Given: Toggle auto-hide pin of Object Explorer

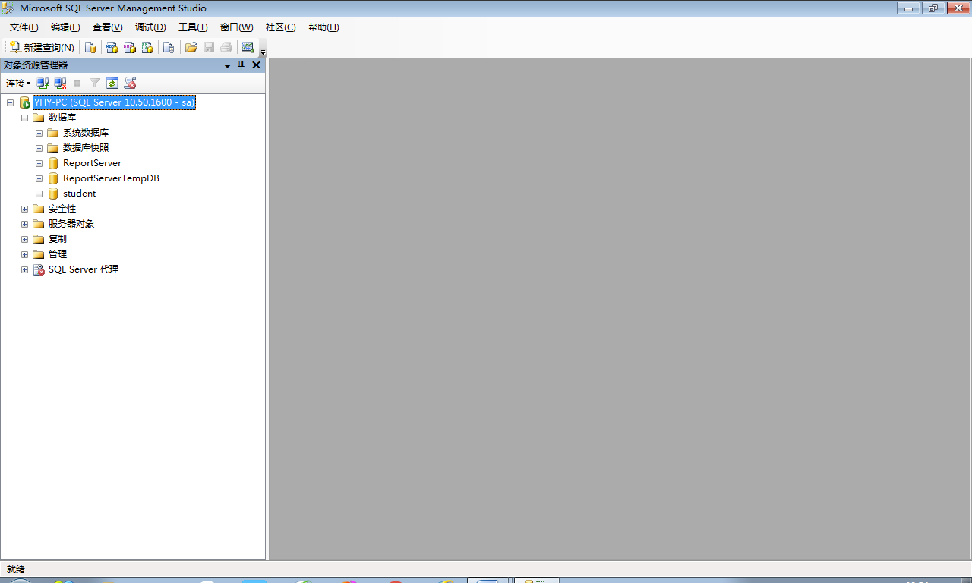Looking at the screenshot, I should pos(241,65).
